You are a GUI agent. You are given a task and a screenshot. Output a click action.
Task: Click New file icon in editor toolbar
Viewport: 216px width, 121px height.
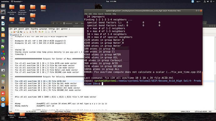point(11,32)
